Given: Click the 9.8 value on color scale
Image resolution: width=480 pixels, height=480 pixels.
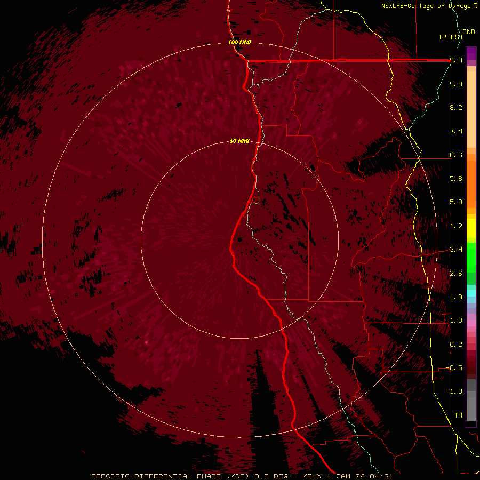Looking at the screenshot, I should tap(456, 60).
